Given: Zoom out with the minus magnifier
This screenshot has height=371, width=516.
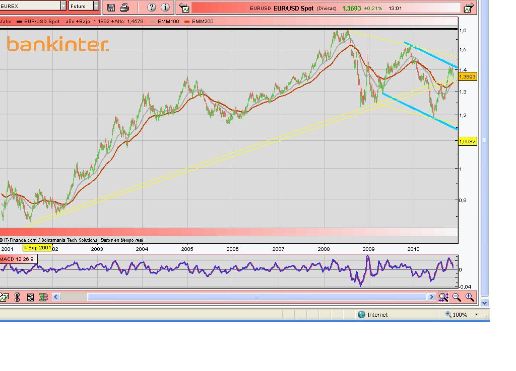Looking at the screenshot, I should click(x=457, y=297).
